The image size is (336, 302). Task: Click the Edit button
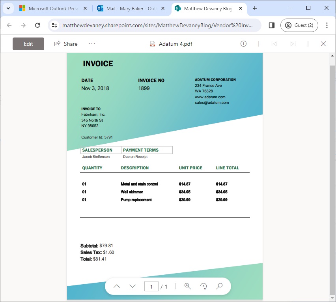(x=28, y=44)
